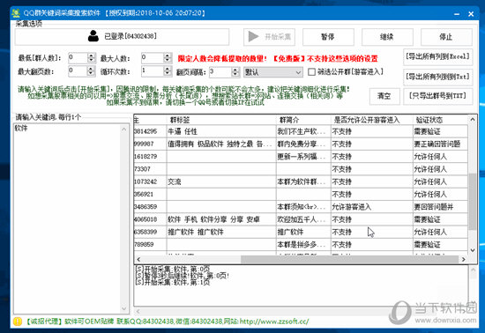Viewport: 485px width, 333px height.
Task: Export only group numbers to TXT
Action: click(x=437, y=96)
